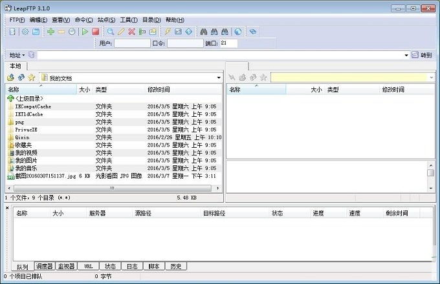Start transfer with green play icon

[x=85, y=32]
